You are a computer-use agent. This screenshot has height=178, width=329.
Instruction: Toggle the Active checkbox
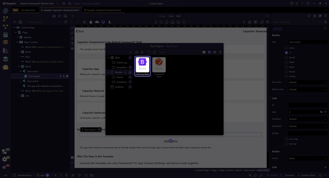tap(286, 48)
